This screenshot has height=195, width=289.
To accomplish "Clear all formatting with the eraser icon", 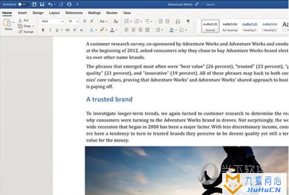I will 116,22.
